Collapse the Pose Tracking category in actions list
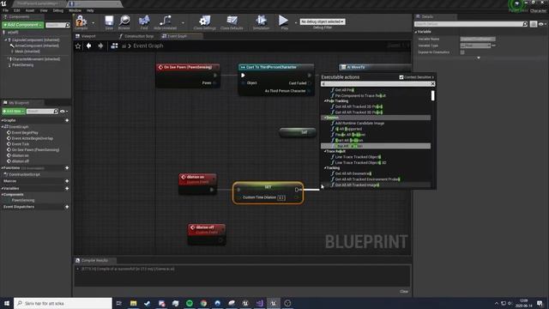The width and height of the screenshot is (549, 309). 325,101
